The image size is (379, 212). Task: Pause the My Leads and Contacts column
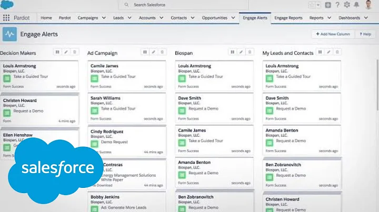coord(320,52)
